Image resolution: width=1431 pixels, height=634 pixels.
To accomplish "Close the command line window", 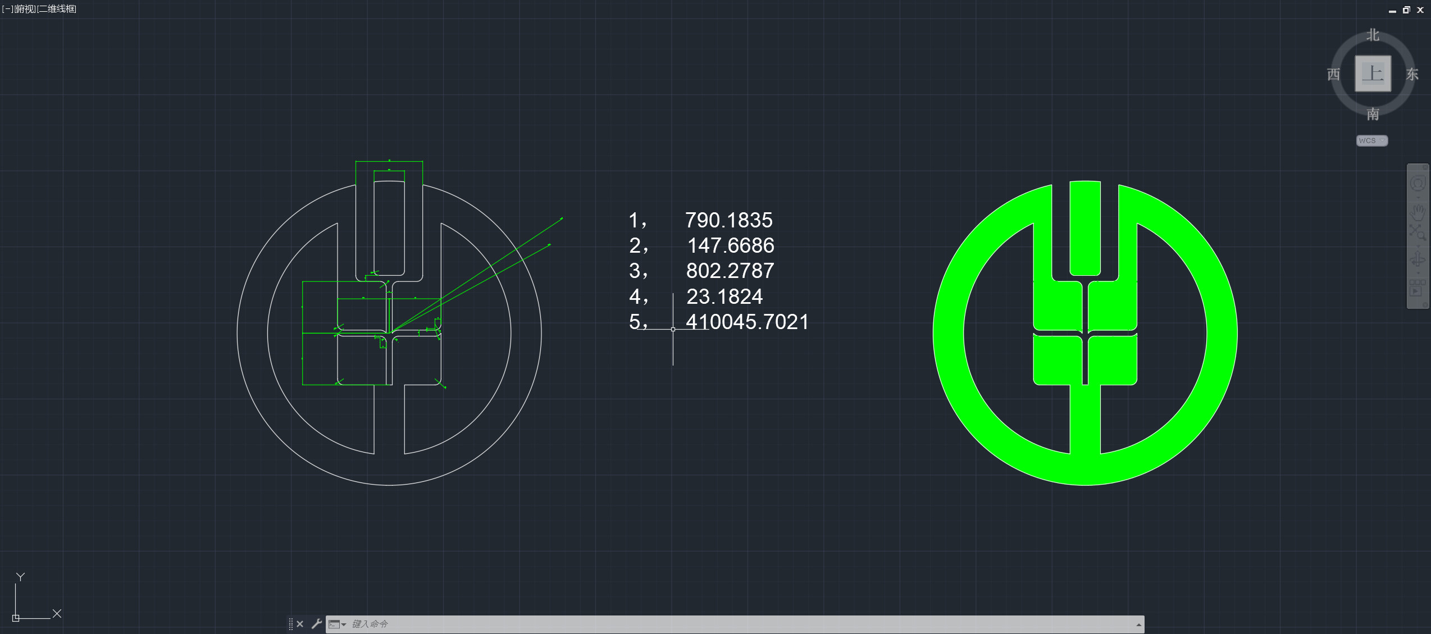I will (300, 624).
